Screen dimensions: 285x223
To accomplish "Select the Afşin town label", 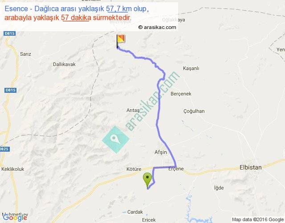I will (161, 152).
